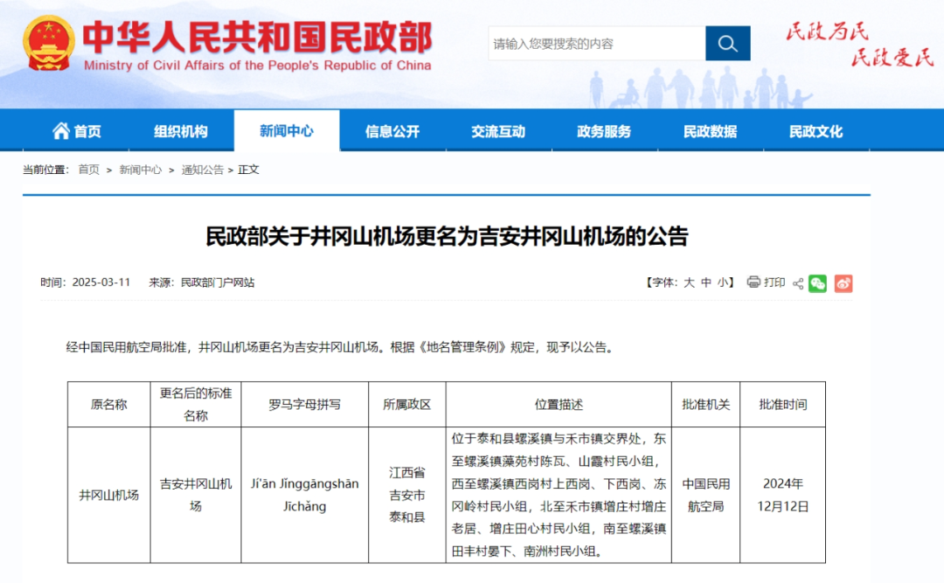Click the share icon

coord(798,283)
